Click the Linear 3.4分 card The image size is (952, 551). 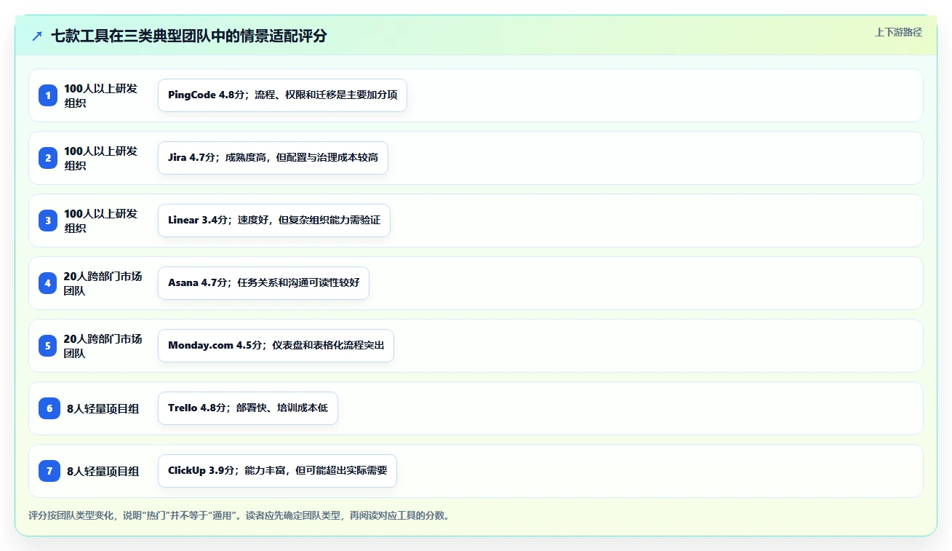[x=274, y=221]
